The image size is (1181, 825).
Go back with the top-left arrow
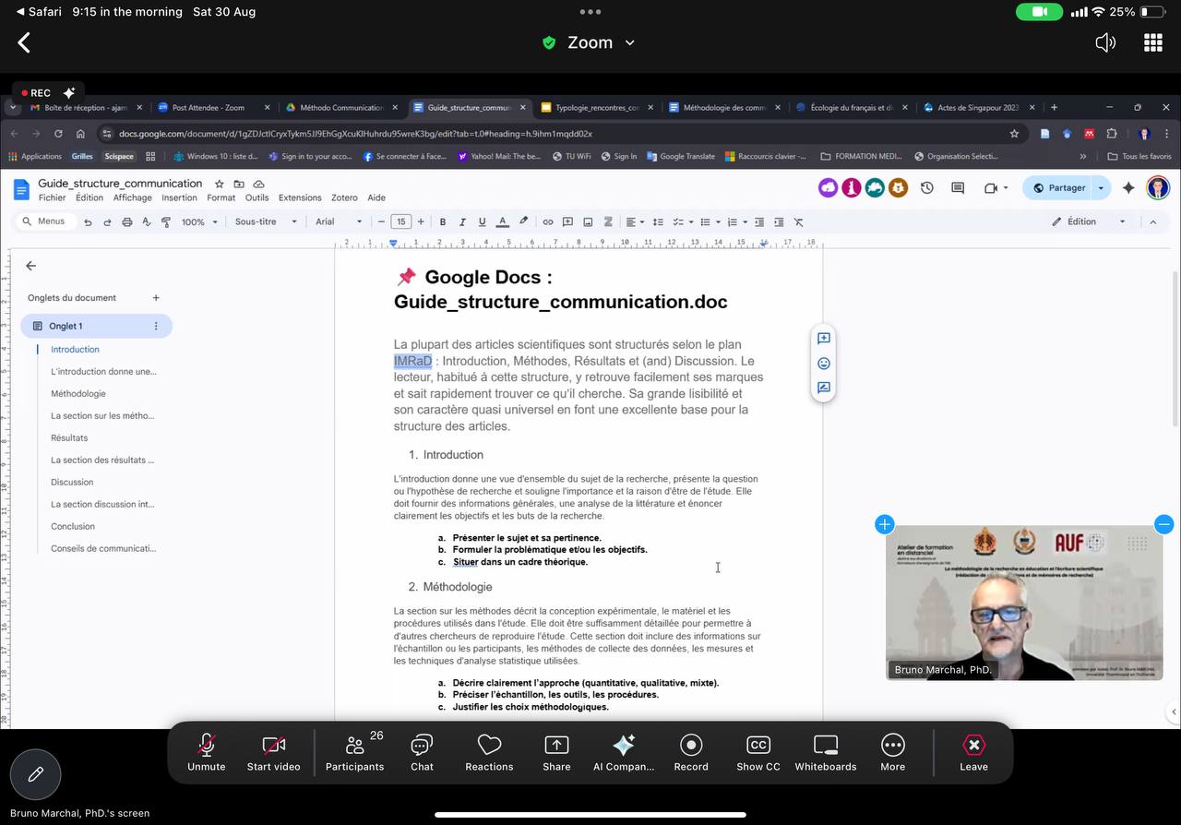(25, 42)
